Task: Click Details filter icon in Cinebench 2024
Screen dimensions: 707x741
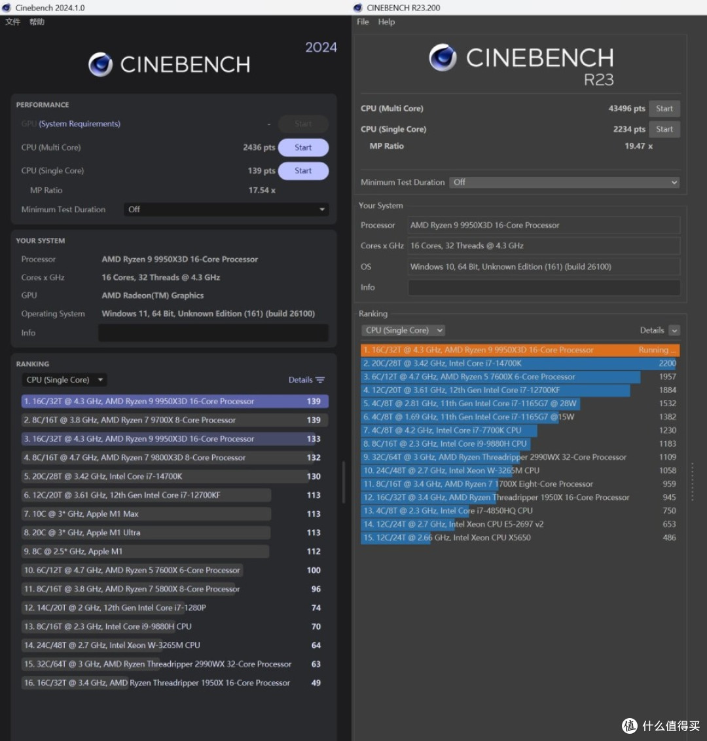Action: click(x=320, y=379)
